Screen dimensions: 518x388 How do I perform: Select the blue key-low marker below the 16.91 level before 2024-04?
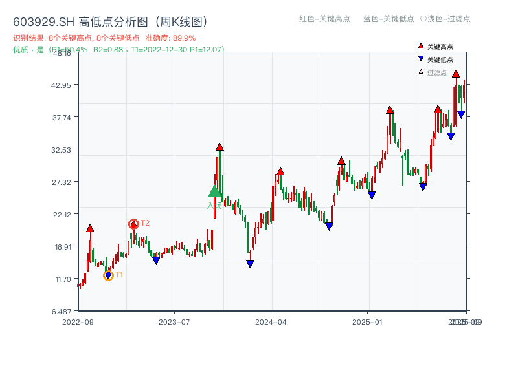click(250, 264)
